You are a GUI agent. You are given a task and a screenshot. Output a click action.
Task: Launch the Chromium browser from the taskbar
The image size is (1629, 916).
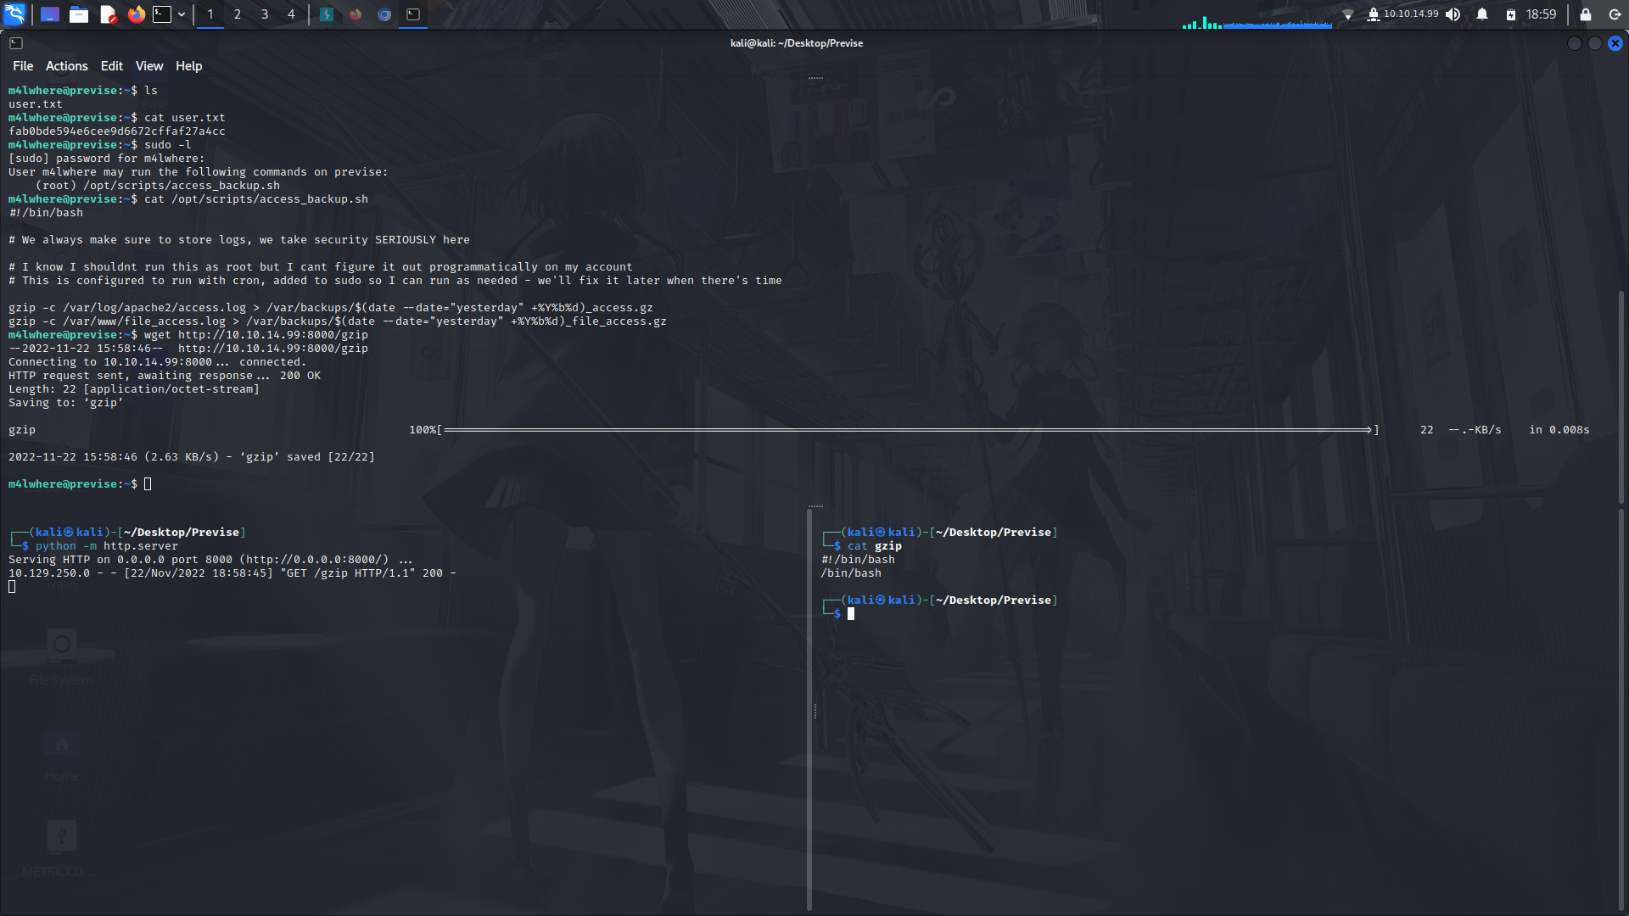383,14
